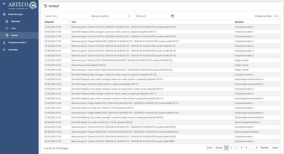Click system_id '8573' change entry (R109)
The height and width of the screenshot is (154, 284).
coord(102,122)
